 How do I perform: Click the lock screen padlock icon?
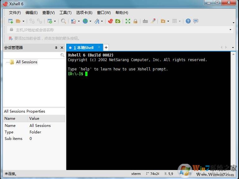tap(135, 21)
